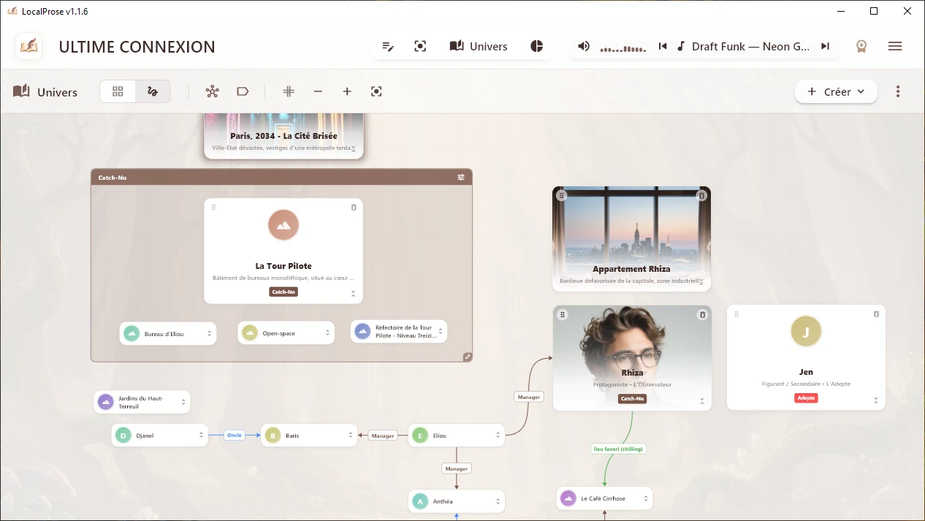
Task: Click the pie chart statistics icon
Action: click(x=537, y=45)
